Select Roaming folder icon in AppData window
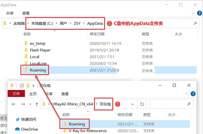Viewport: 203px width, 134px height. [26, 70]
